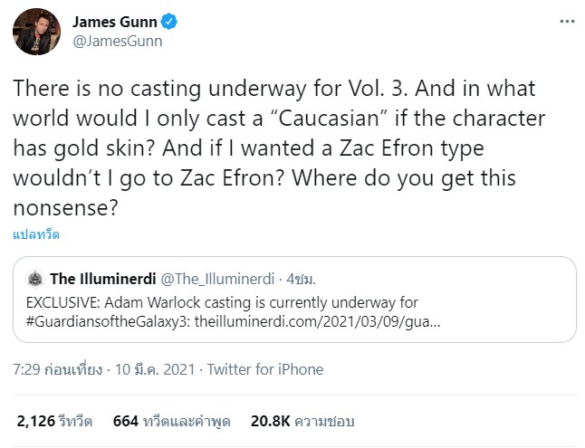Click the Twitter for iPhone source
The width and height of the screenshot is (585, 448).
click(x=264, y=369)
